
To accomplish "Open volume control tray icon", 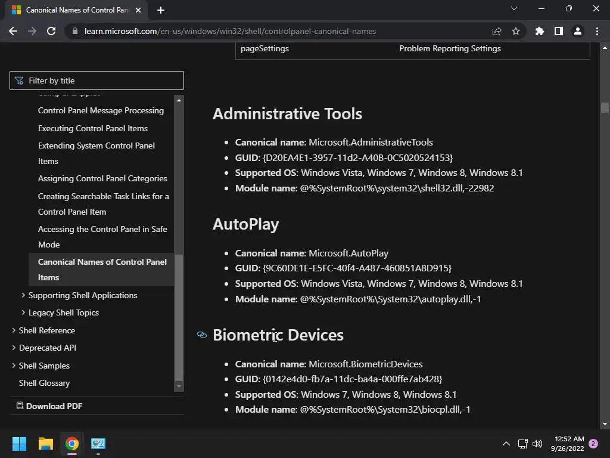I will tap(537, 444).
